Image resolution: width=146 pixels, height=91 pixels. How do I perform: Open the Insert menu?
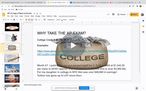click(x=21, y=16)
